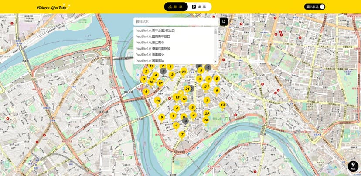This screenshot has height=176, width=361.
Task: Switch to 還車 return bike mode
Action: pos(199,7)
